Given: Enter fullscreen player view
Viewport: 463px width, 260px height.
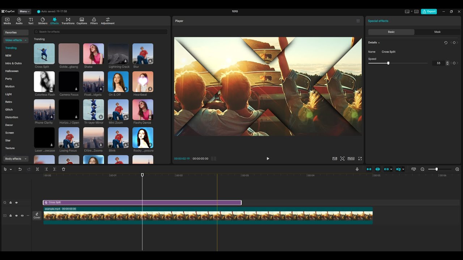Looking at the screenshot, I should click(x=360, y=159).
